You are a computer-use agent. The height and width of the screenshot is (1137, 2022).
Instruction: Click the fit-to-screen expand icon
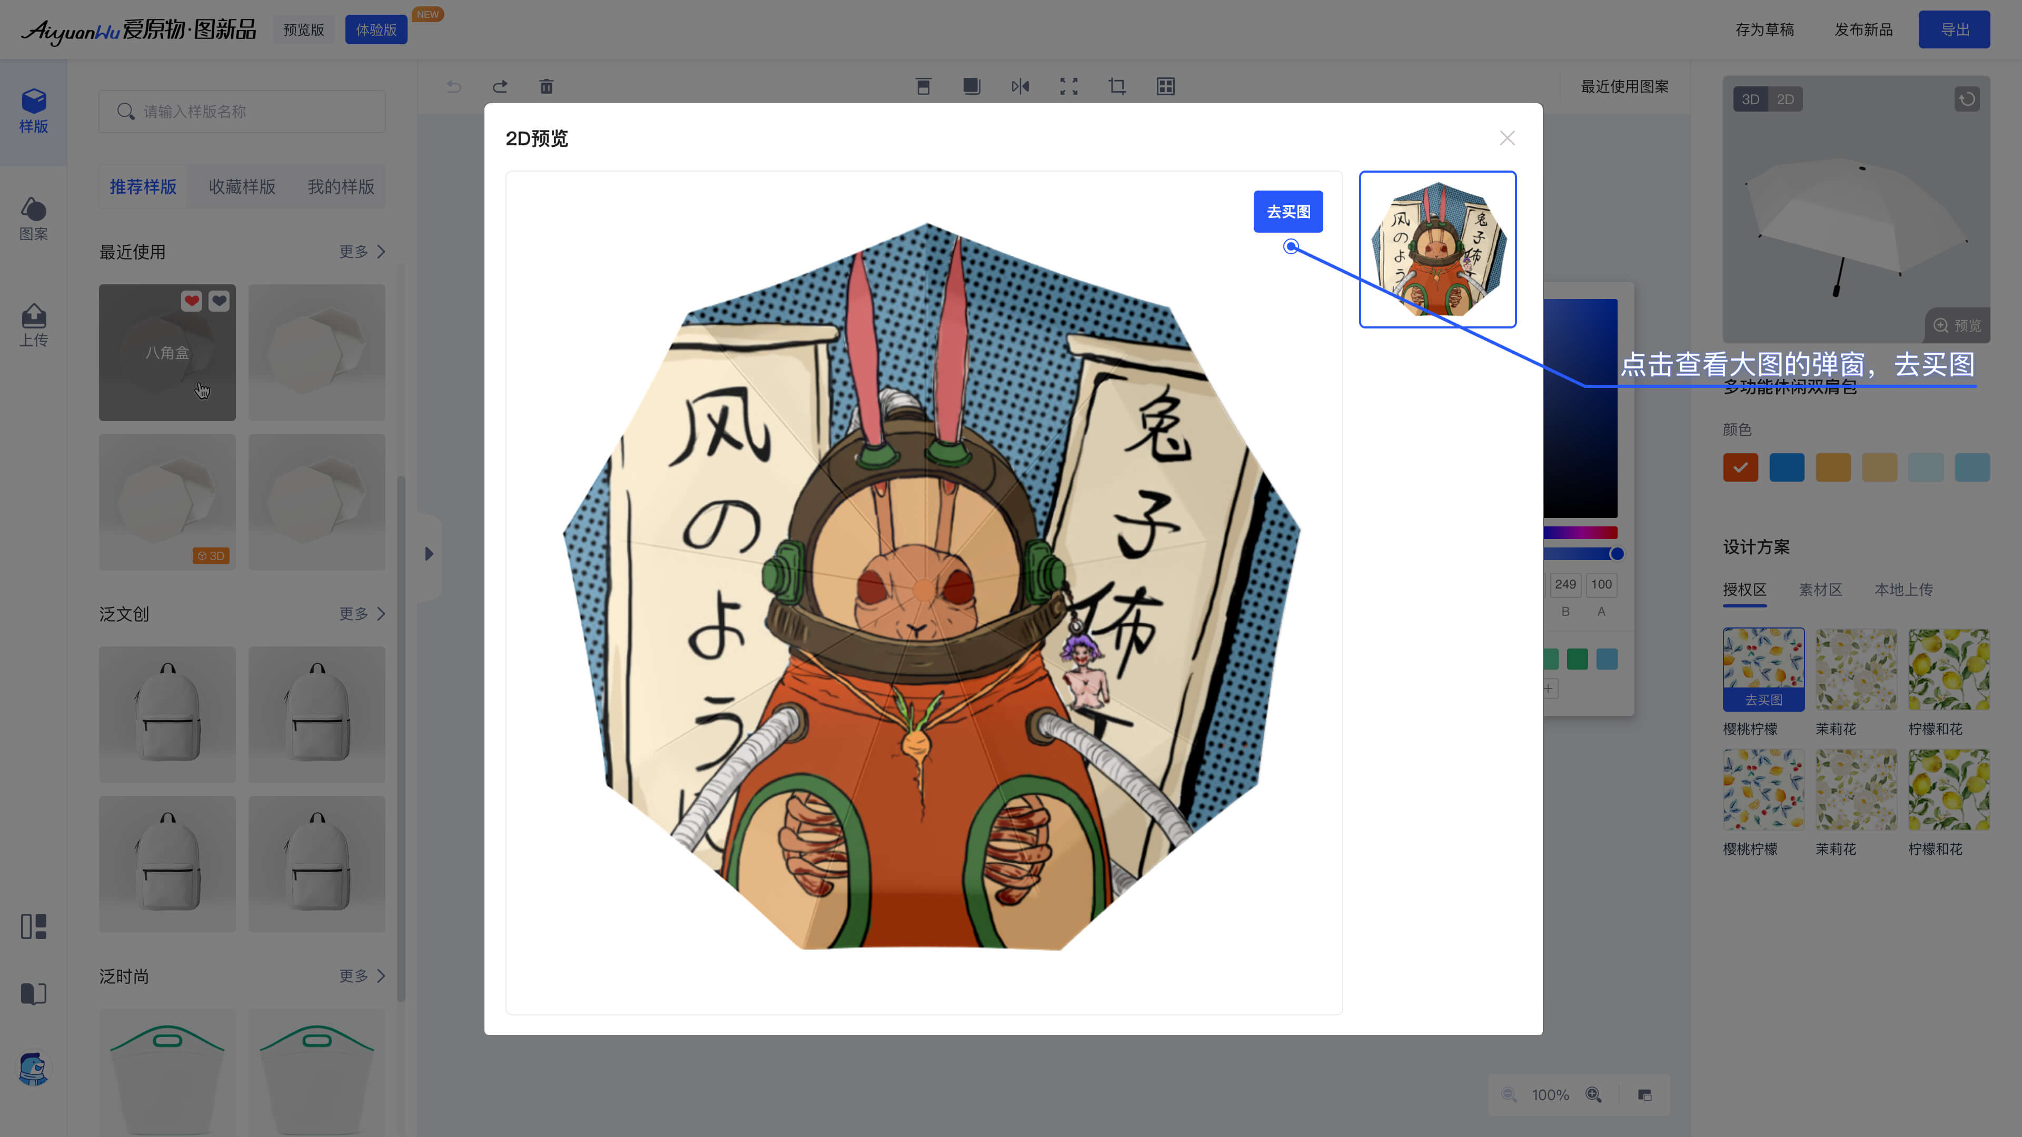1069,86
